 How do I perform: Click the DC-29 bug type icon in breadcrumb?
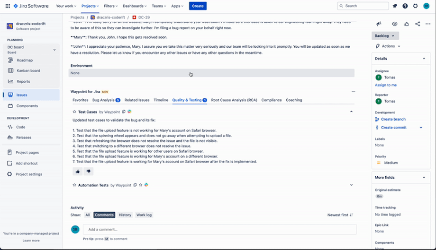134,17
